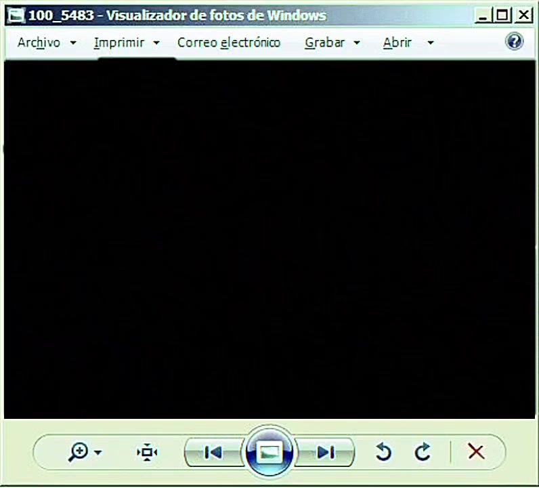This screenshot has width=539, height=488.
Task: Open the Archivo menu
Action: pyautogui.click(x=39, y=43)
